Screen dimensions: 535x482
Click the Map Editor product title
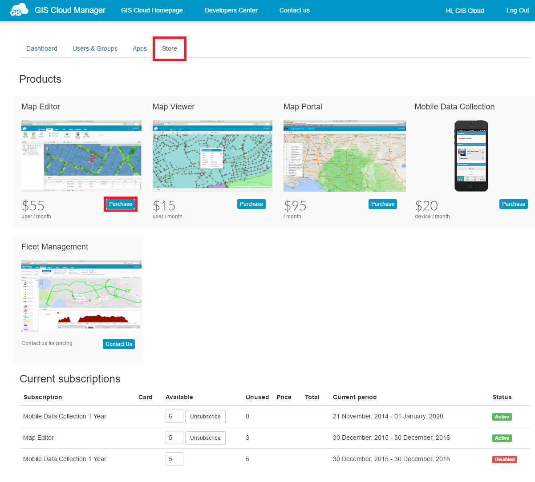click(41, 107)
